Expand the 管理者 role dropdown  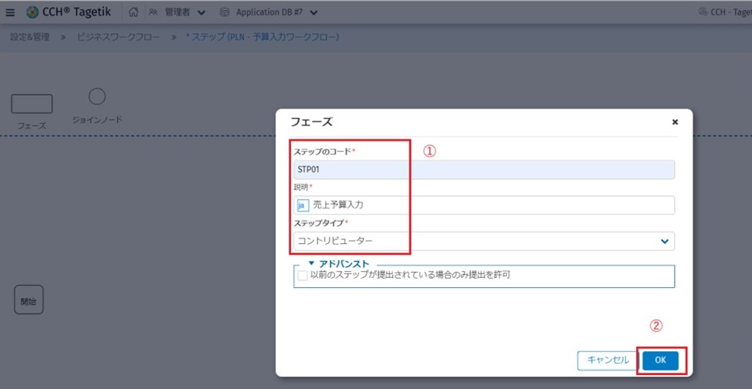pyautogui.click(x=202, y=12)
